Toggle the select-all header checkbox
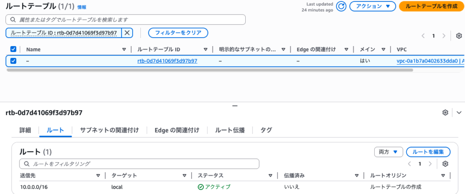The height and width of the screenshot is (194, 465). click(x=13, y=49)
